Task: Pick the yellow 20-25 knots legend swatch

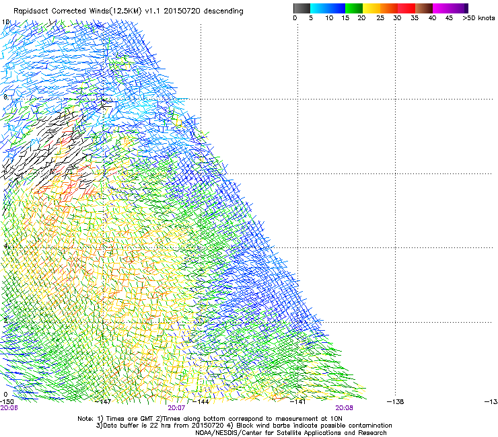Action: click(371, 8)
